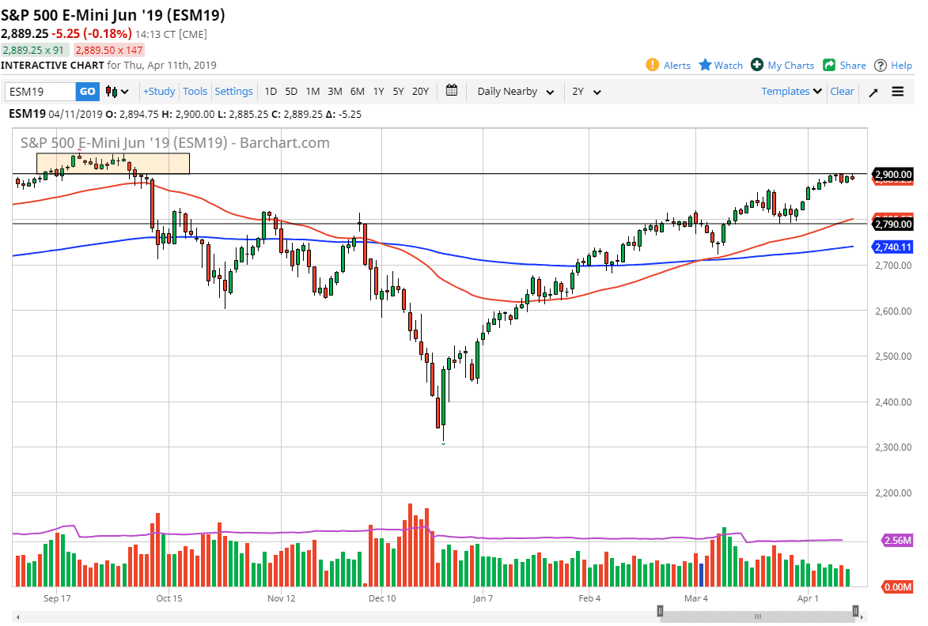The width and height of the screenshot is (928, 626).
Task: Click the Clear link
Action: (x=842, y=92)
